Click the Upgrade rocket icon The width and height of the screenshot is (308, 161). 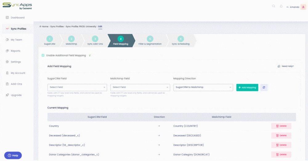[x=7, y=95]
